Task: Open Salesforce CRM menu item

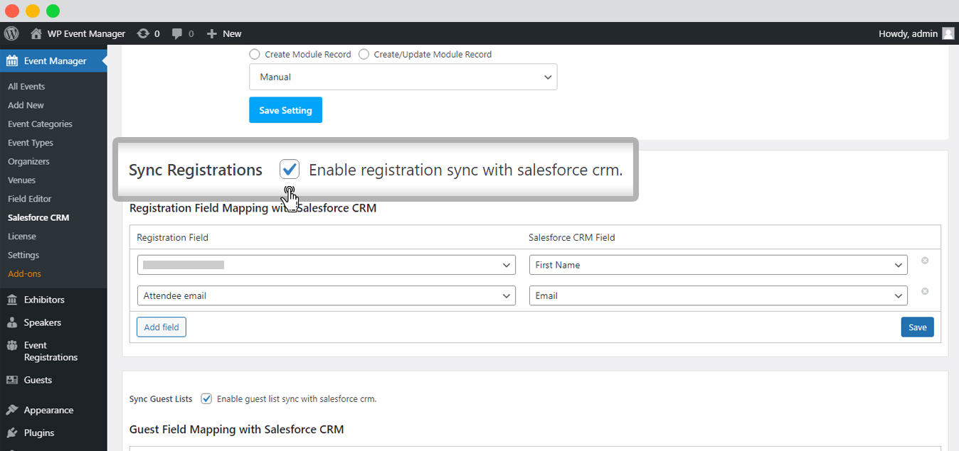Action: (38, 217)
